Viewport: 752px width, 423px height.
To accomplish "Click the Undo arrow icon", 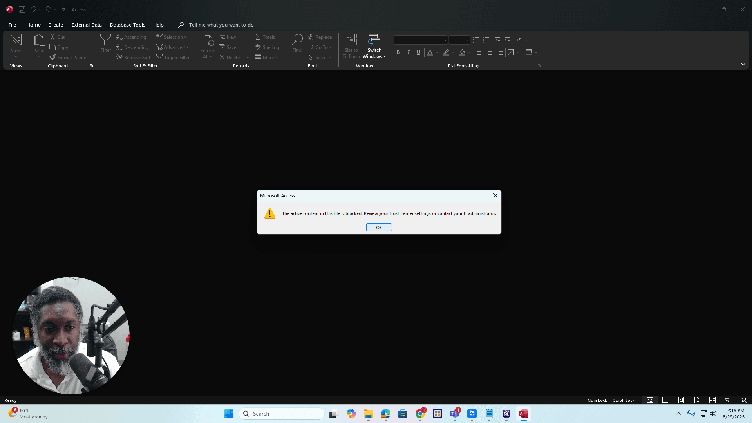I will (x=33, y=9).
